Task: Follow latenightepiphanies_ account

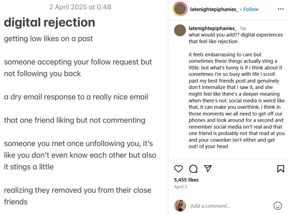Action: tap(251, 9)
